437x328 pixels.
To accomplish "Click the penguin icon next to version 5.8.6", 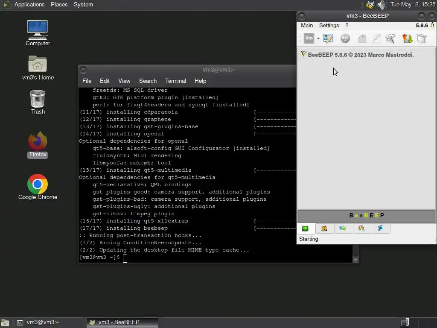I will pos(432,25).
